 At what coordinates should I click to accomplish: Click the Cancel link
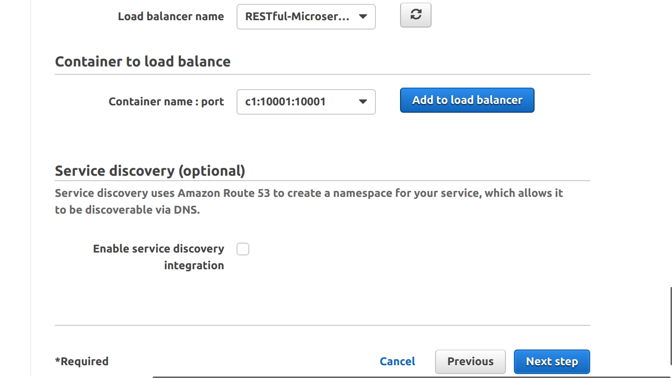point(397,362)
